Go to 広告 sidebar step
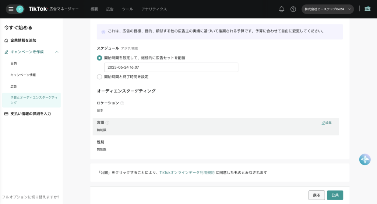The width and height of the screenshot is (377, 204). tap(14, 86)
